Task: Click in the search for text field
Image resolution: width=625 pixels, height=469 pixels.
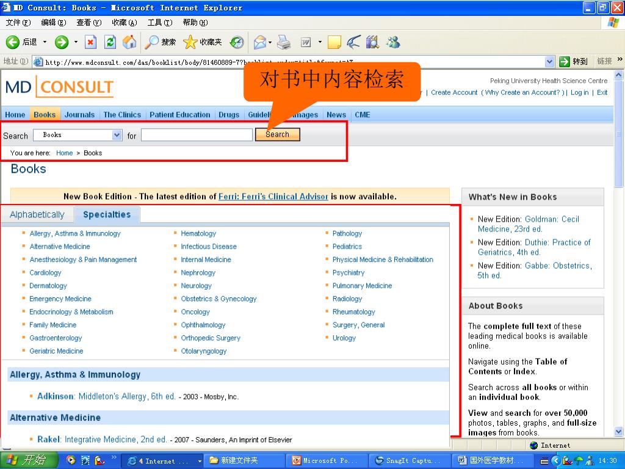Action: [197, 135]
